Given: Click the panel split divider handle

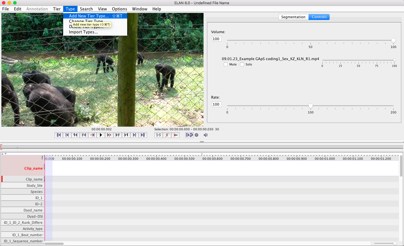Looking at the screenshot, I should 202,142.
